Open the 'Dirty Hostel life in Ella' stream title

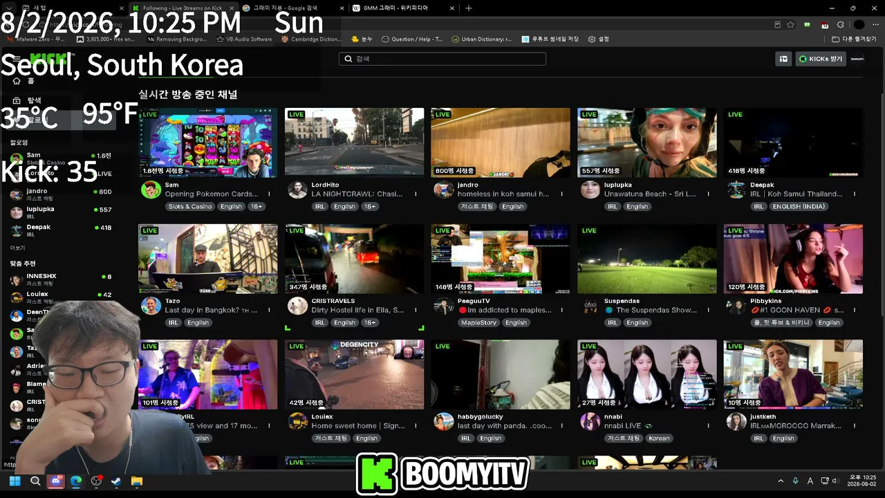(357, 311)
